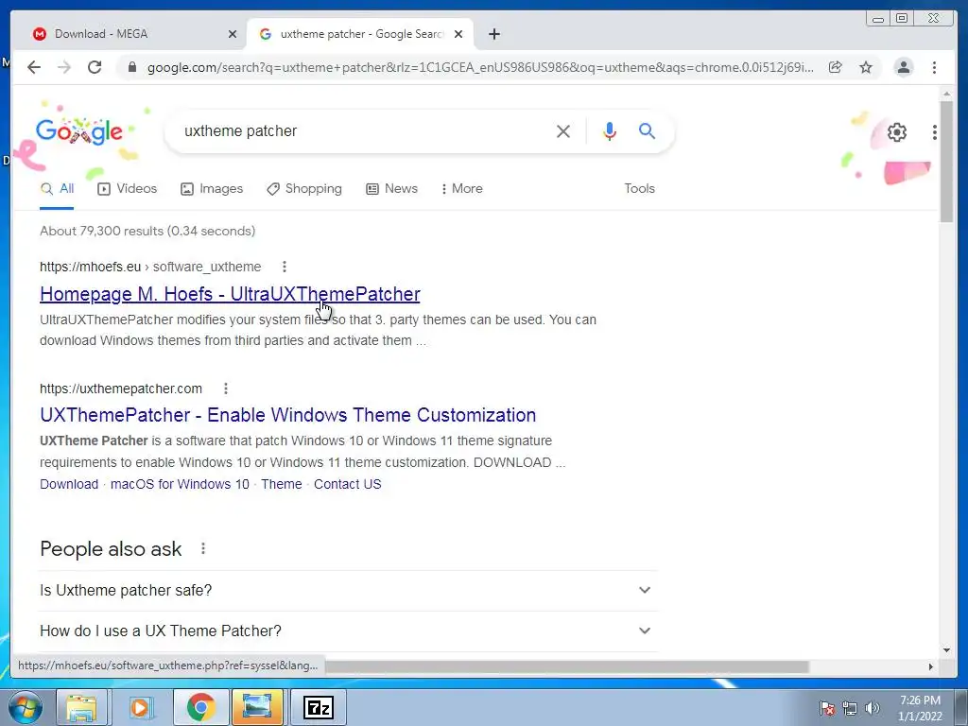Expand the More search filters menu

tap(461, 189)
